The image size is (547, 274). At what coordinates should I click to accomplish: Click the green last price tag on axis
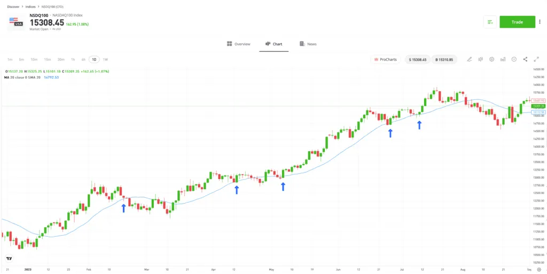click(x=537, y=106)
